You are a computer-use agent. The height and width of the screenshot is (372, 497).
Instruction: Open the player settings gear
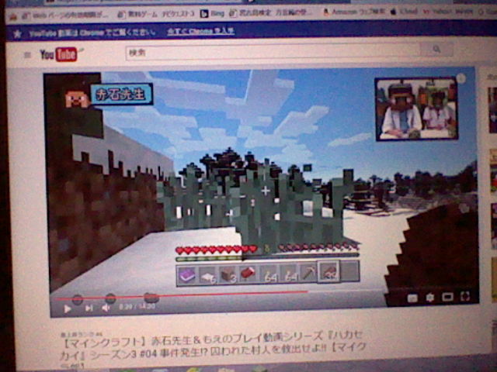[429, 298]
